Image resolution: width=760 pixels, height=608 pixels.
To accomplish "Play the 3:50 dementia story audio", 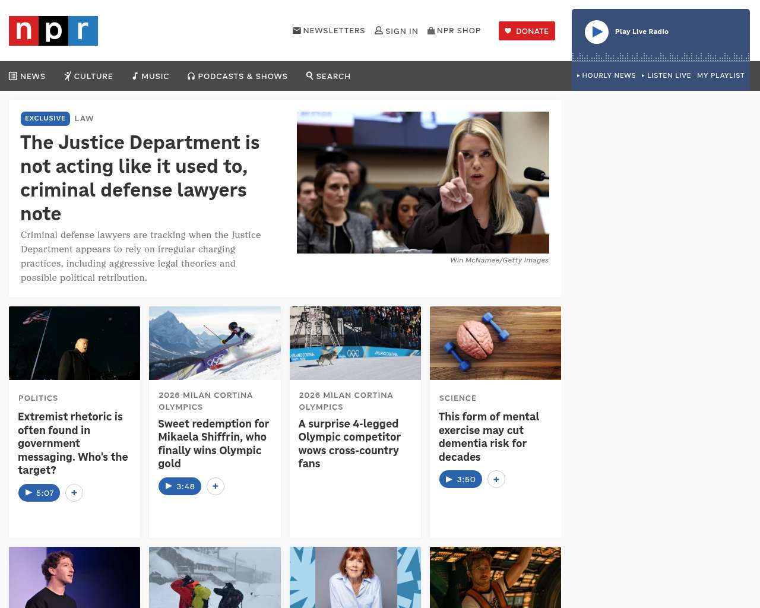I will 460,479.
